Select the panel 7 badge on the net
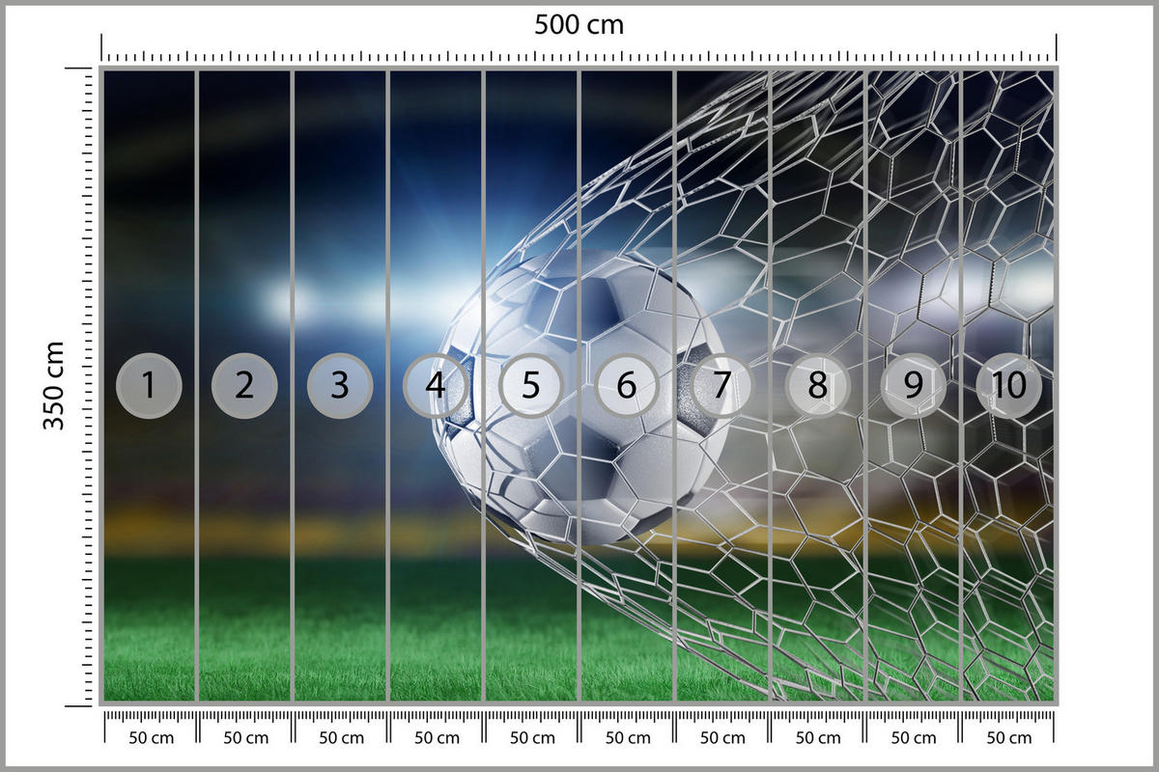This screenshot has width=1159, height=772. pos(626,386)
